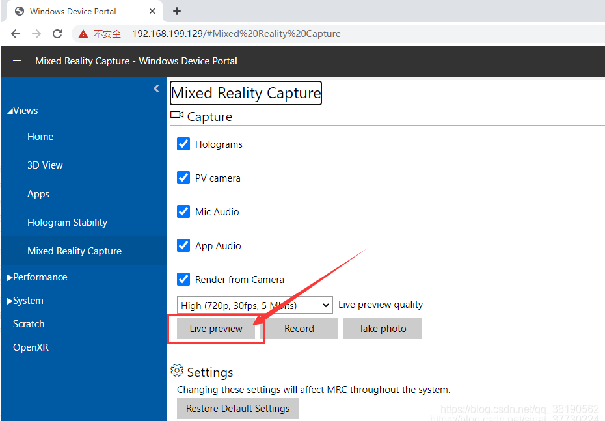View the not-secure warning icon
Image resolution: width=605 pixels, height=421 pixels.
click(x=83, y=34)
